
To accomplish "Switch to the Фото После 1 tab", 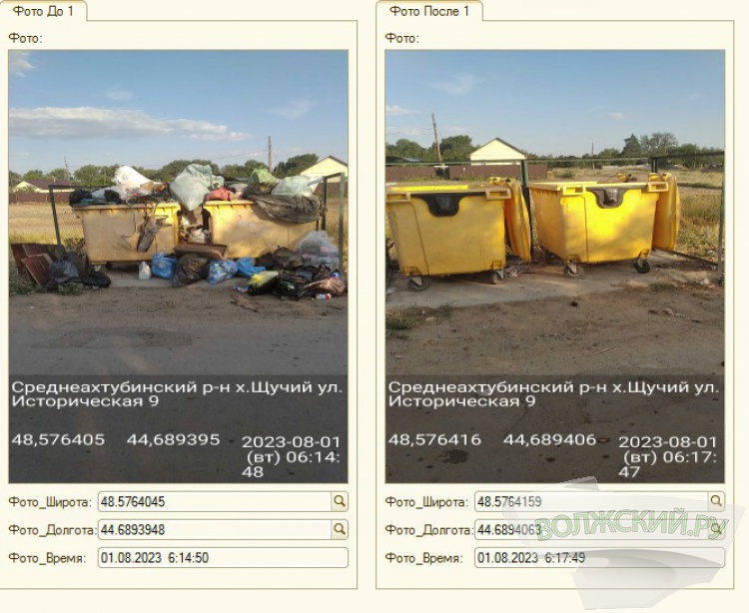I will tap(429, 11).
